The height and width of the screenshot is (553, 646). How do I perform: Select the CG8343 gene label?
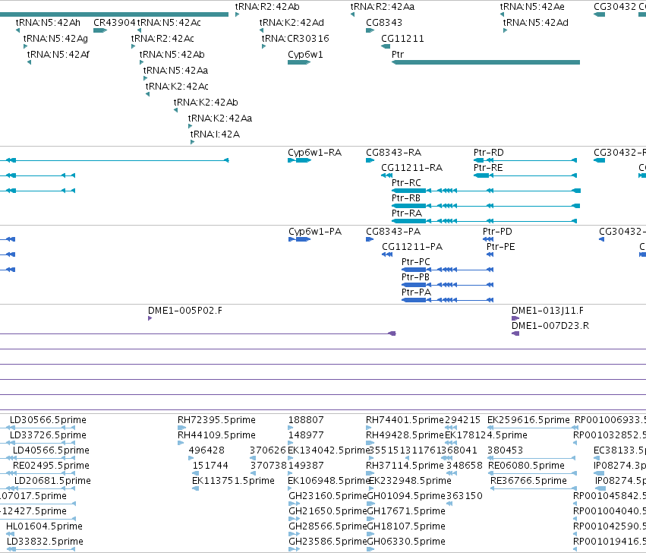tap(384, 23)
